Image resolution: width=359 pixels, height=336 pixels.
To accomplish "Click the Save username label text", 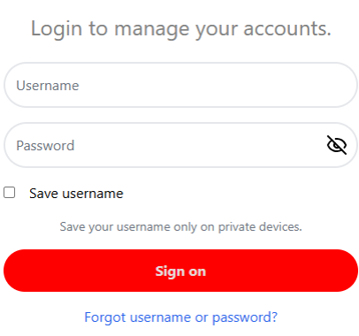I will pos(76,194).
